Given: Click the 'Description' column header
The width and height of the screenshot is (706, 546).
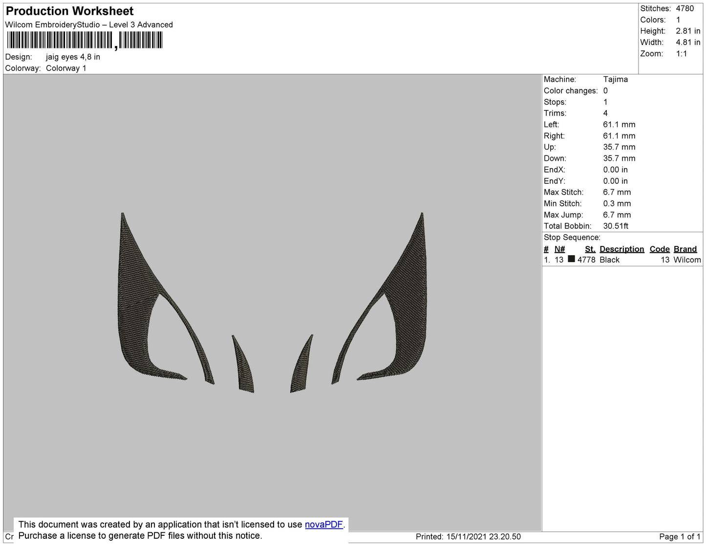Looking at the screenshot, I should [621, 249].
